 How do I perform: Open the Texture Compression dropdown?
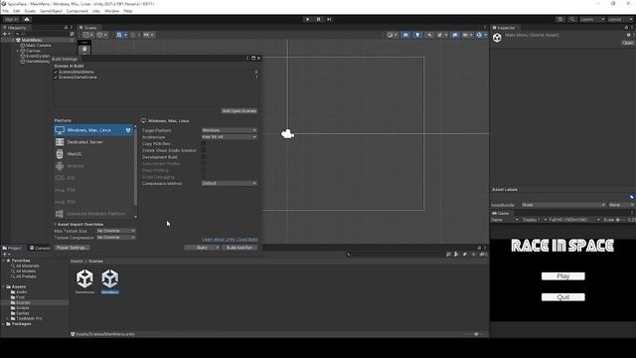click(116, 237)
